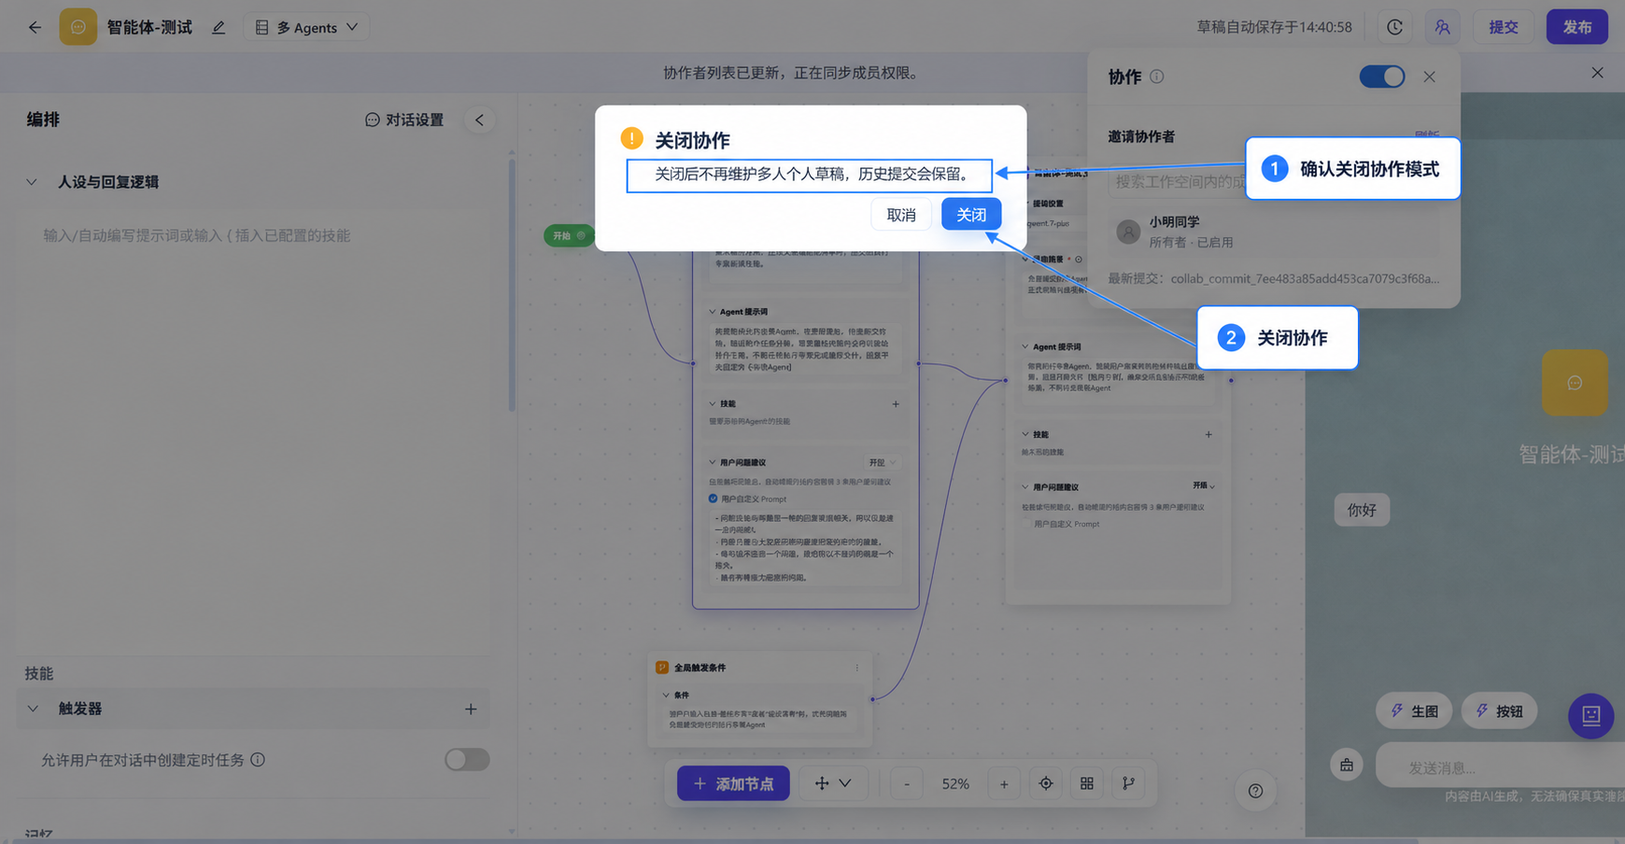Screen dimensions: 1625x844
Task: Collapse the 编排 panel with arrow
Action: point(479,120)
